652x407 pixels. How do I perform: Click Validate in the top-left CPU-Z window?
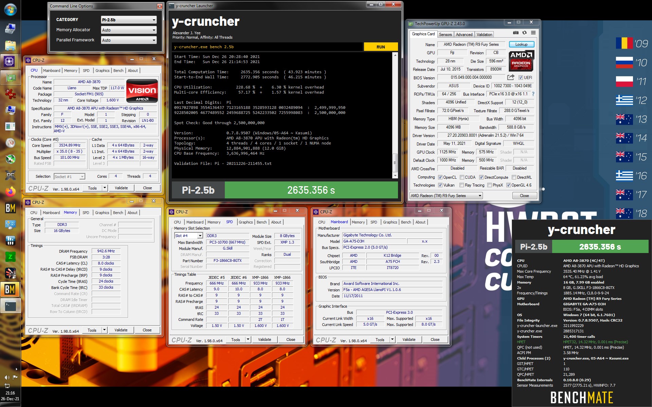click(x=121, y=188)
